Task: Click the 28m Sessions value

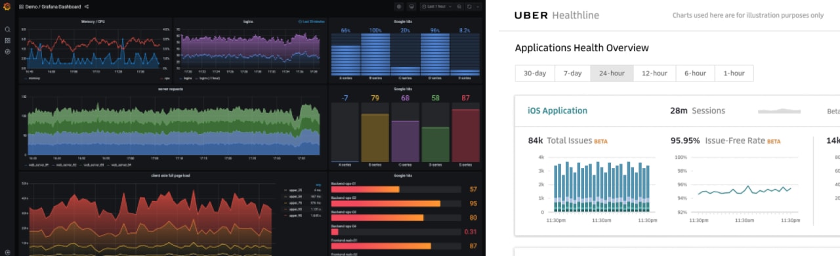Action: point(678,110)
